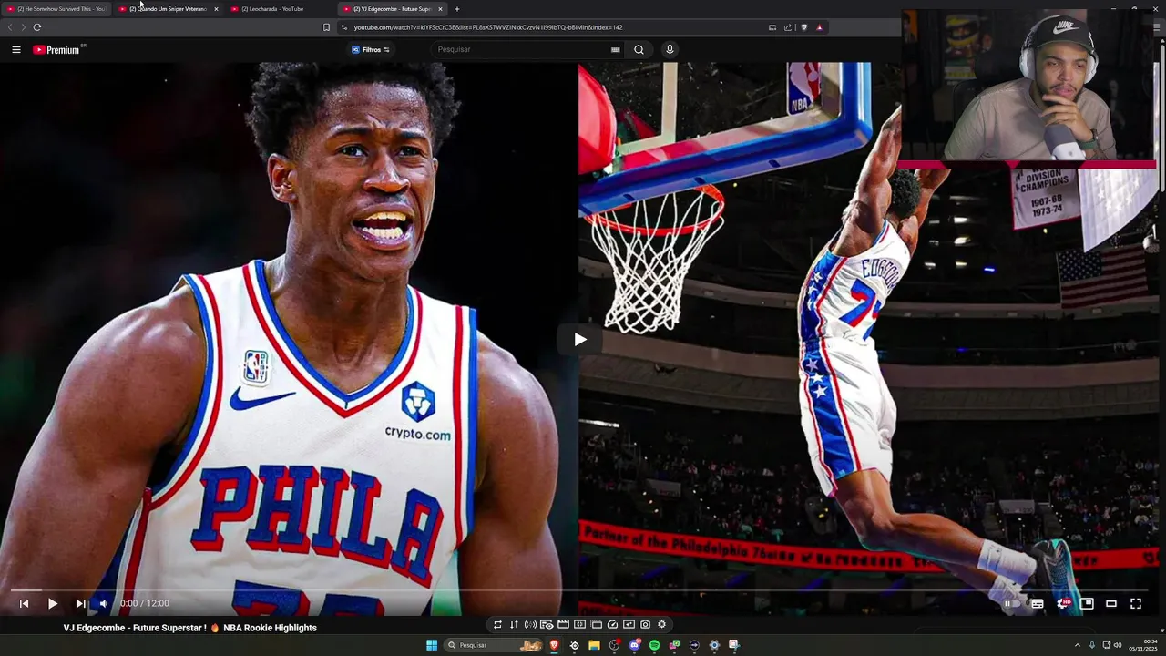Skip to next video in playlist
This screenshot has width=1166, height=656.
point(80,603)
